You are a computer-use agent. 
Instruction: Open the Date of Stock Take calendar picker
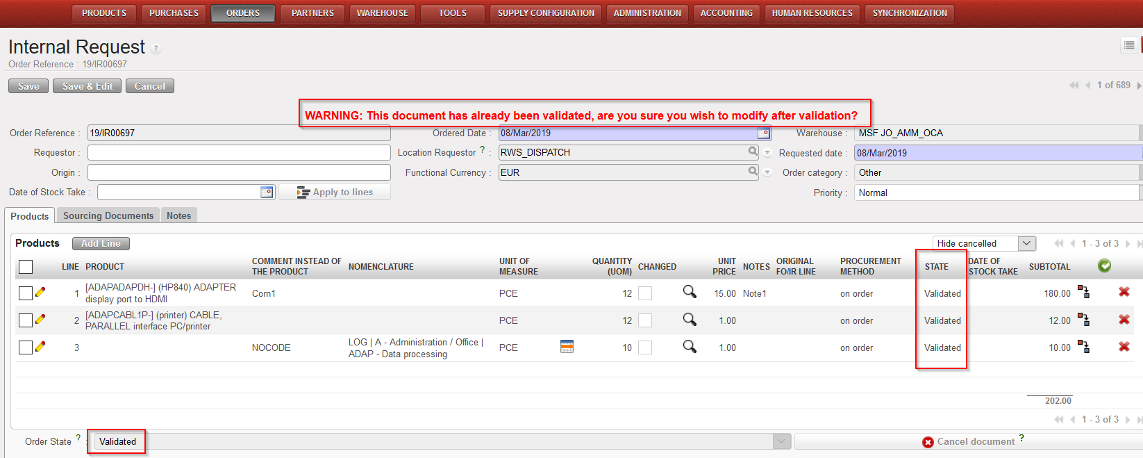pyautogui.click(x=267, y=192)
